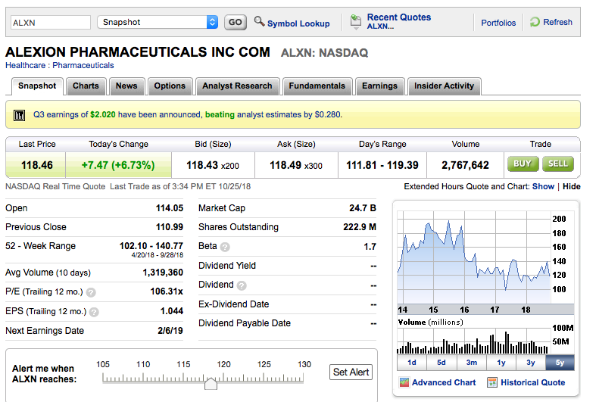This screenshot has width=599, height=402.
Task: Click the Last Price value 118.46
Action: (37, 165)
